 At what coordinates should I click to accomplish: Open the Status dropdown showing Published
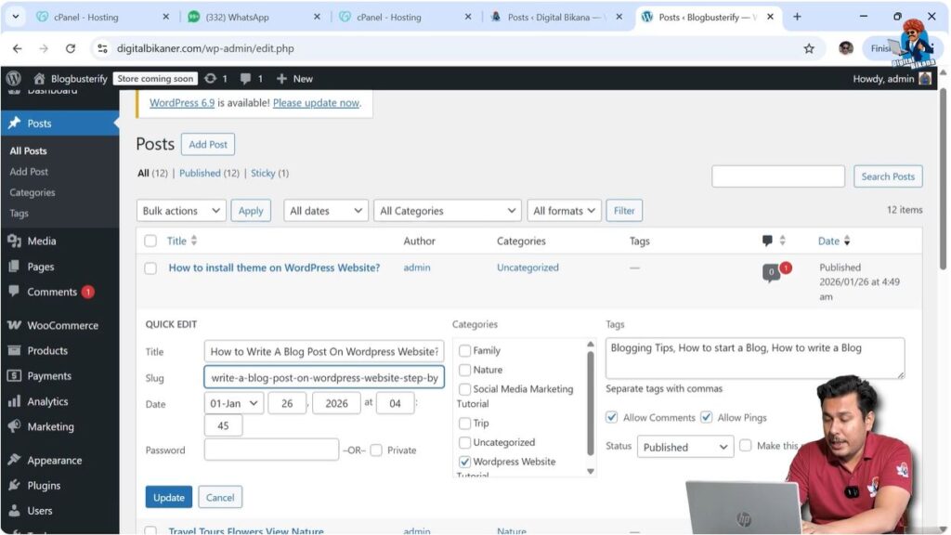point(684,447)
